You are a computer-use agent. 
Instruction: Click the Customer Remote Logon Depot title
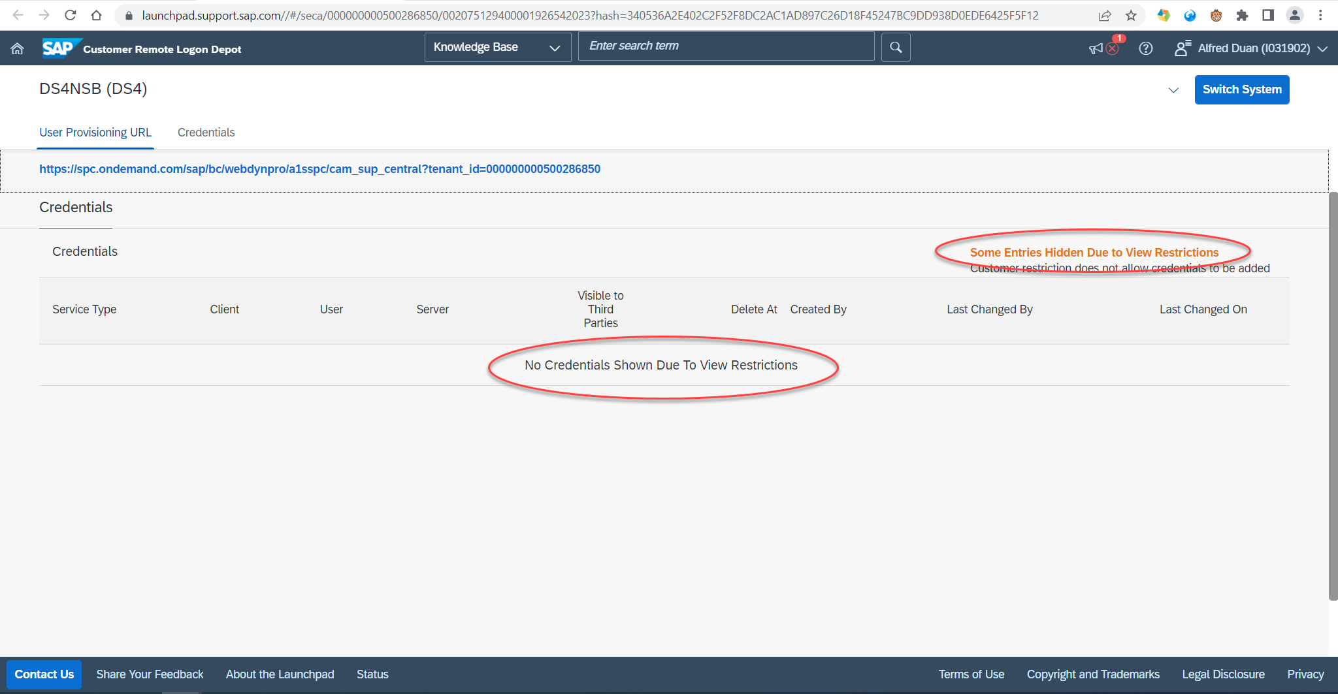(162, 50)
